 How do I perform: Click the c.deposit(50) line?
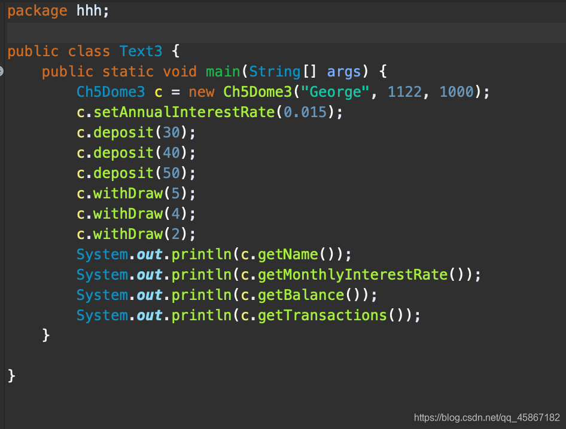[x=136, y=173]
